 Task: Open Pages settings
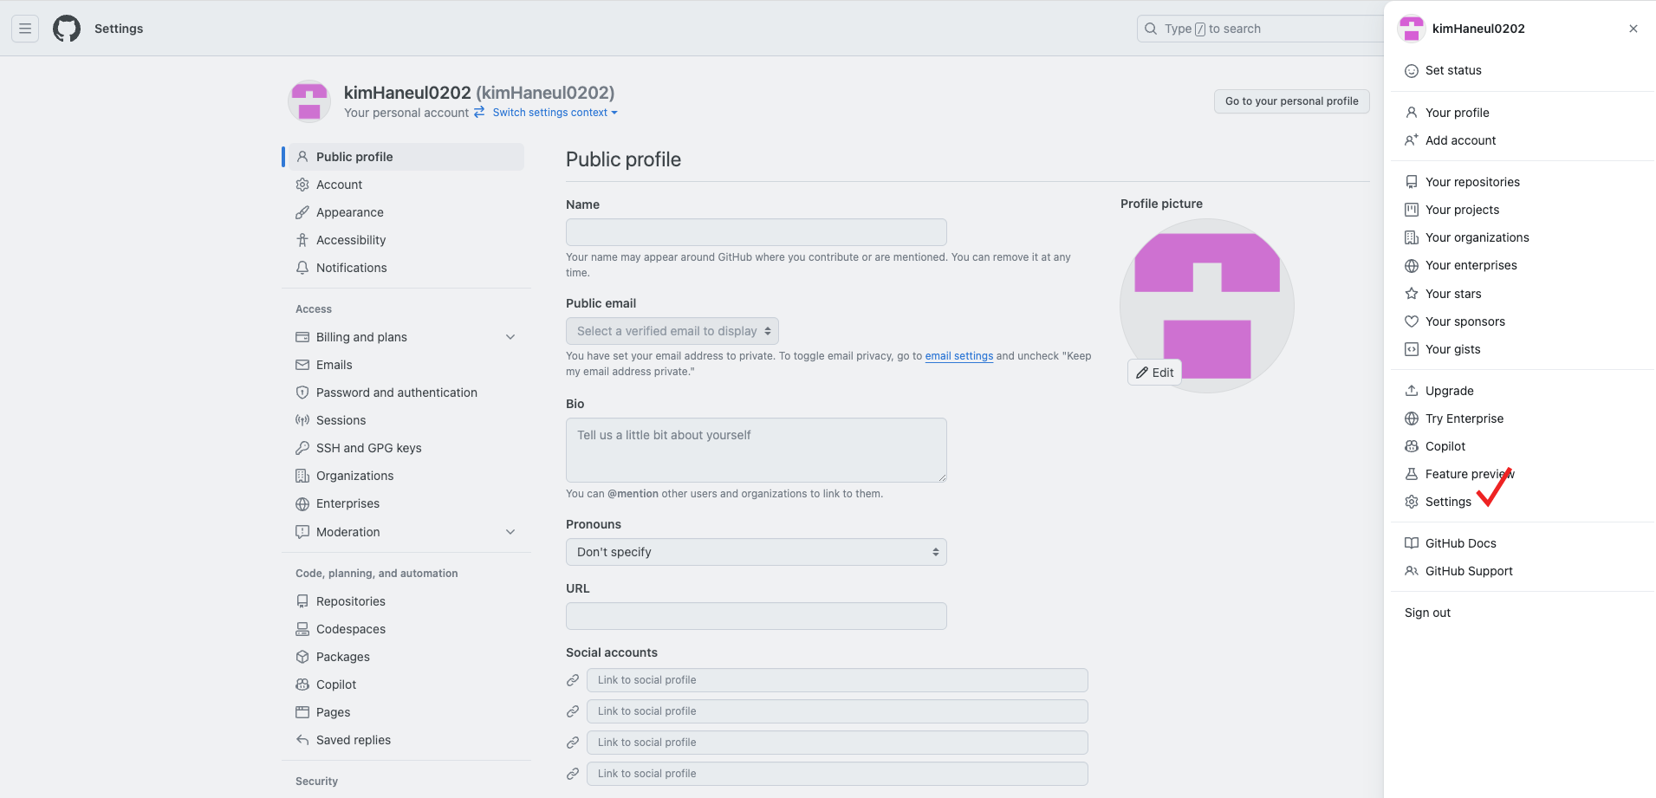click(x=406, y=712)
